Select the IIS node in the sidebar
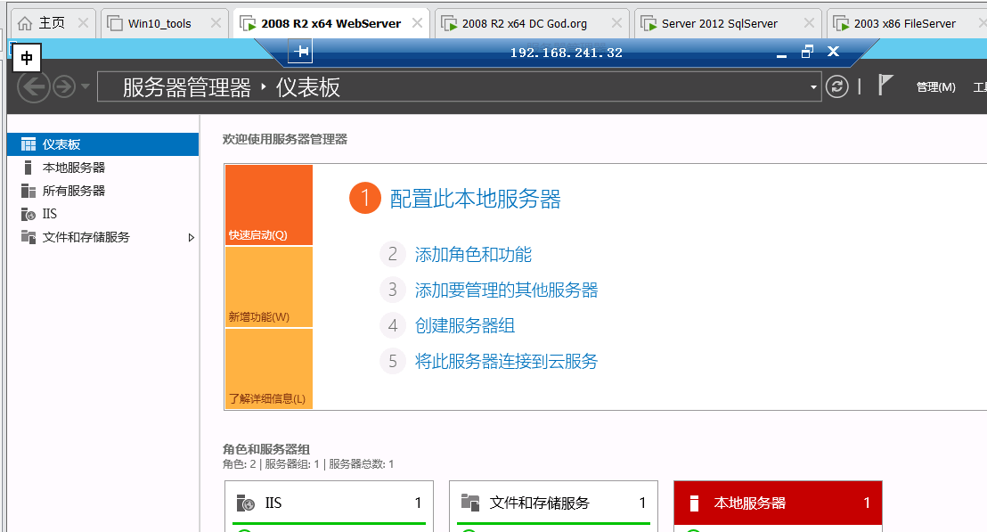Image resolution: width=987 pixels, height=532 pixels. [x=49, y=213]
